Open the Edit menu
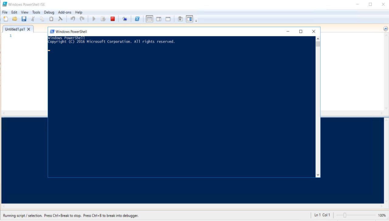The height and width of the screenshot is (221, 389). (14, 12)
